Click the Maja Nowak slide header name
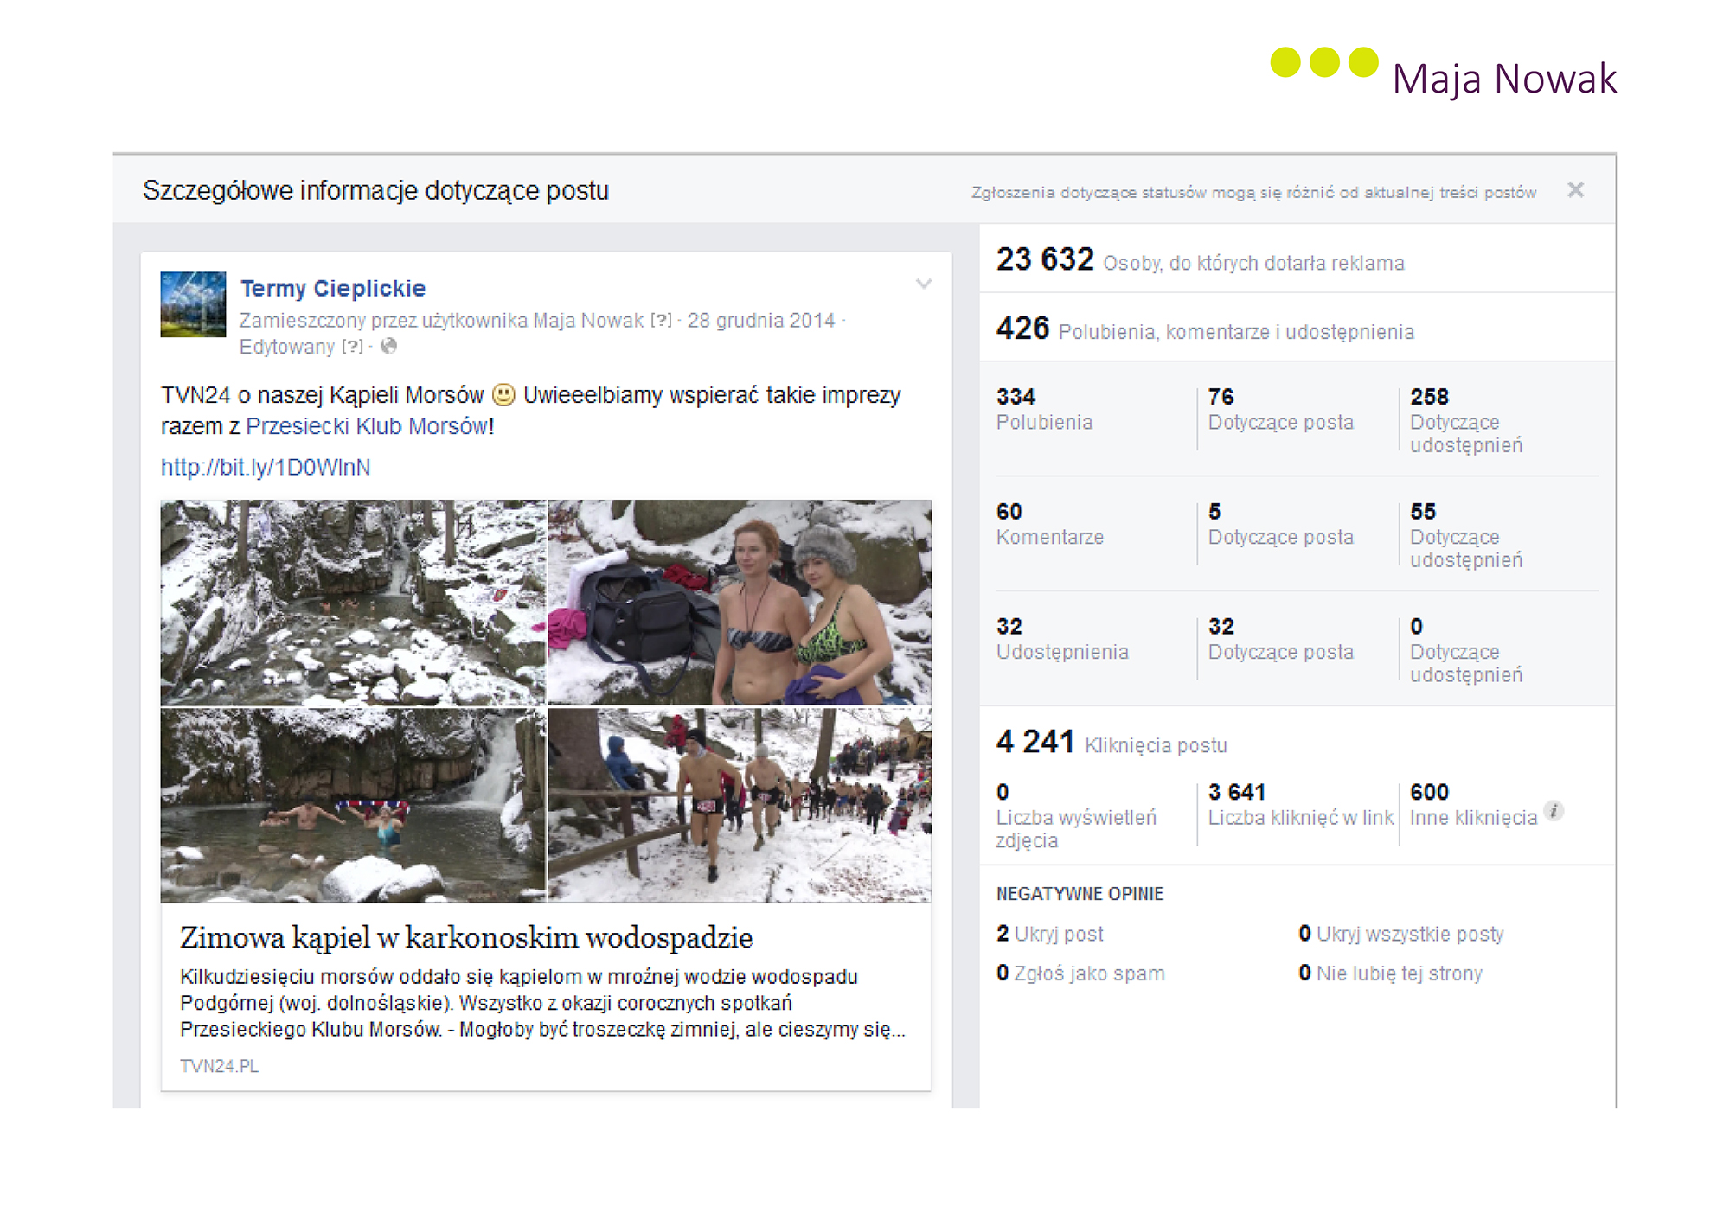 [x=1504, y=79]
